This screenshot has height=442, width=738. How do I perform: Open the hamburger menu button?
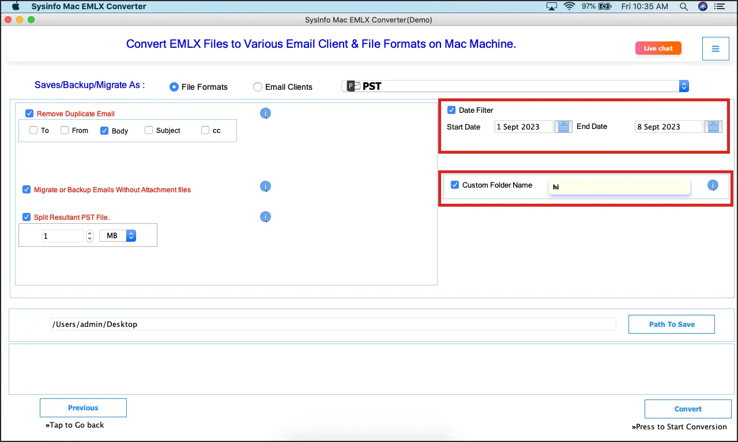tap(716, 49)
